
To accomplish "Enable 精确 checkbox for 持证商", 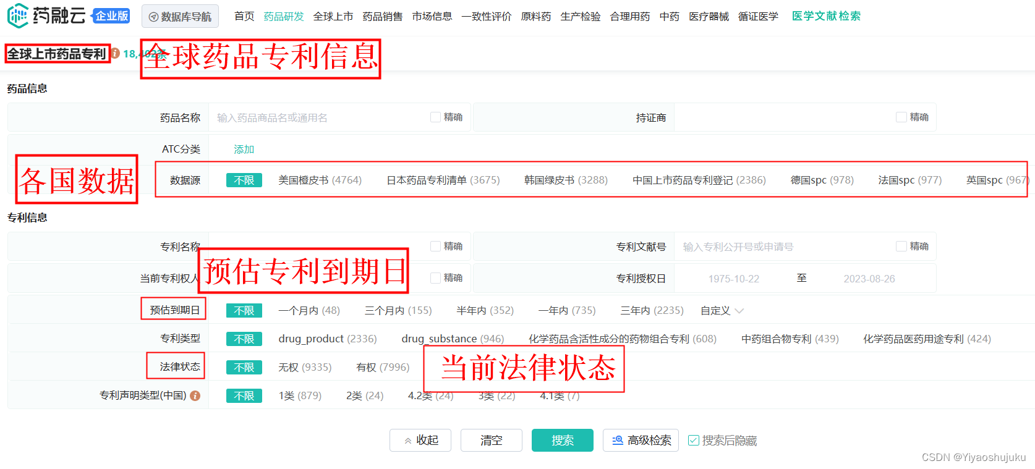I will click(x=901, y=117).
